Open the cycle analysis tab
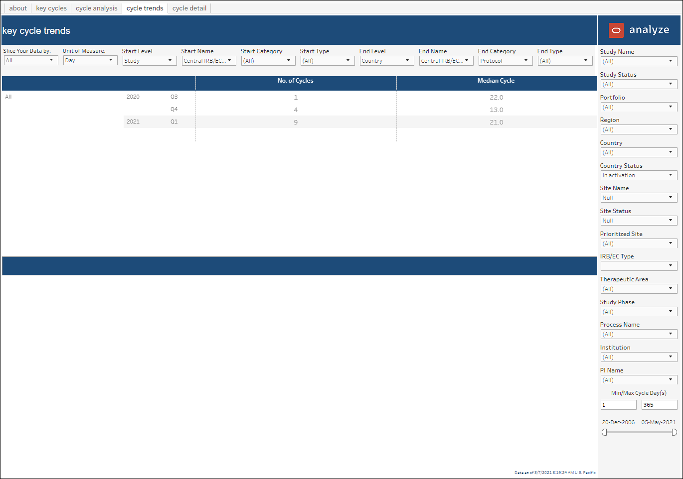Image resolution: width=683 pixels, height=479 pixels. [x=96, y=8]
